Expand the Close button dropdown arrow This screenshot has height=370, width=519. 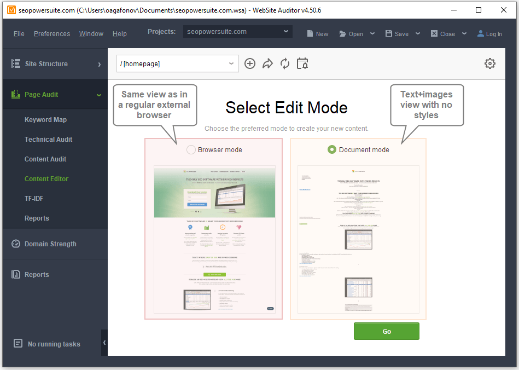tap(464, 34)
